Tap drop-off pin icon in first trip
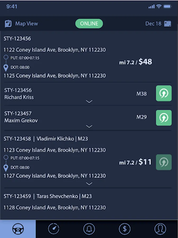The height and width of the screenshot is (238, 178). click(x=6, y=68)
